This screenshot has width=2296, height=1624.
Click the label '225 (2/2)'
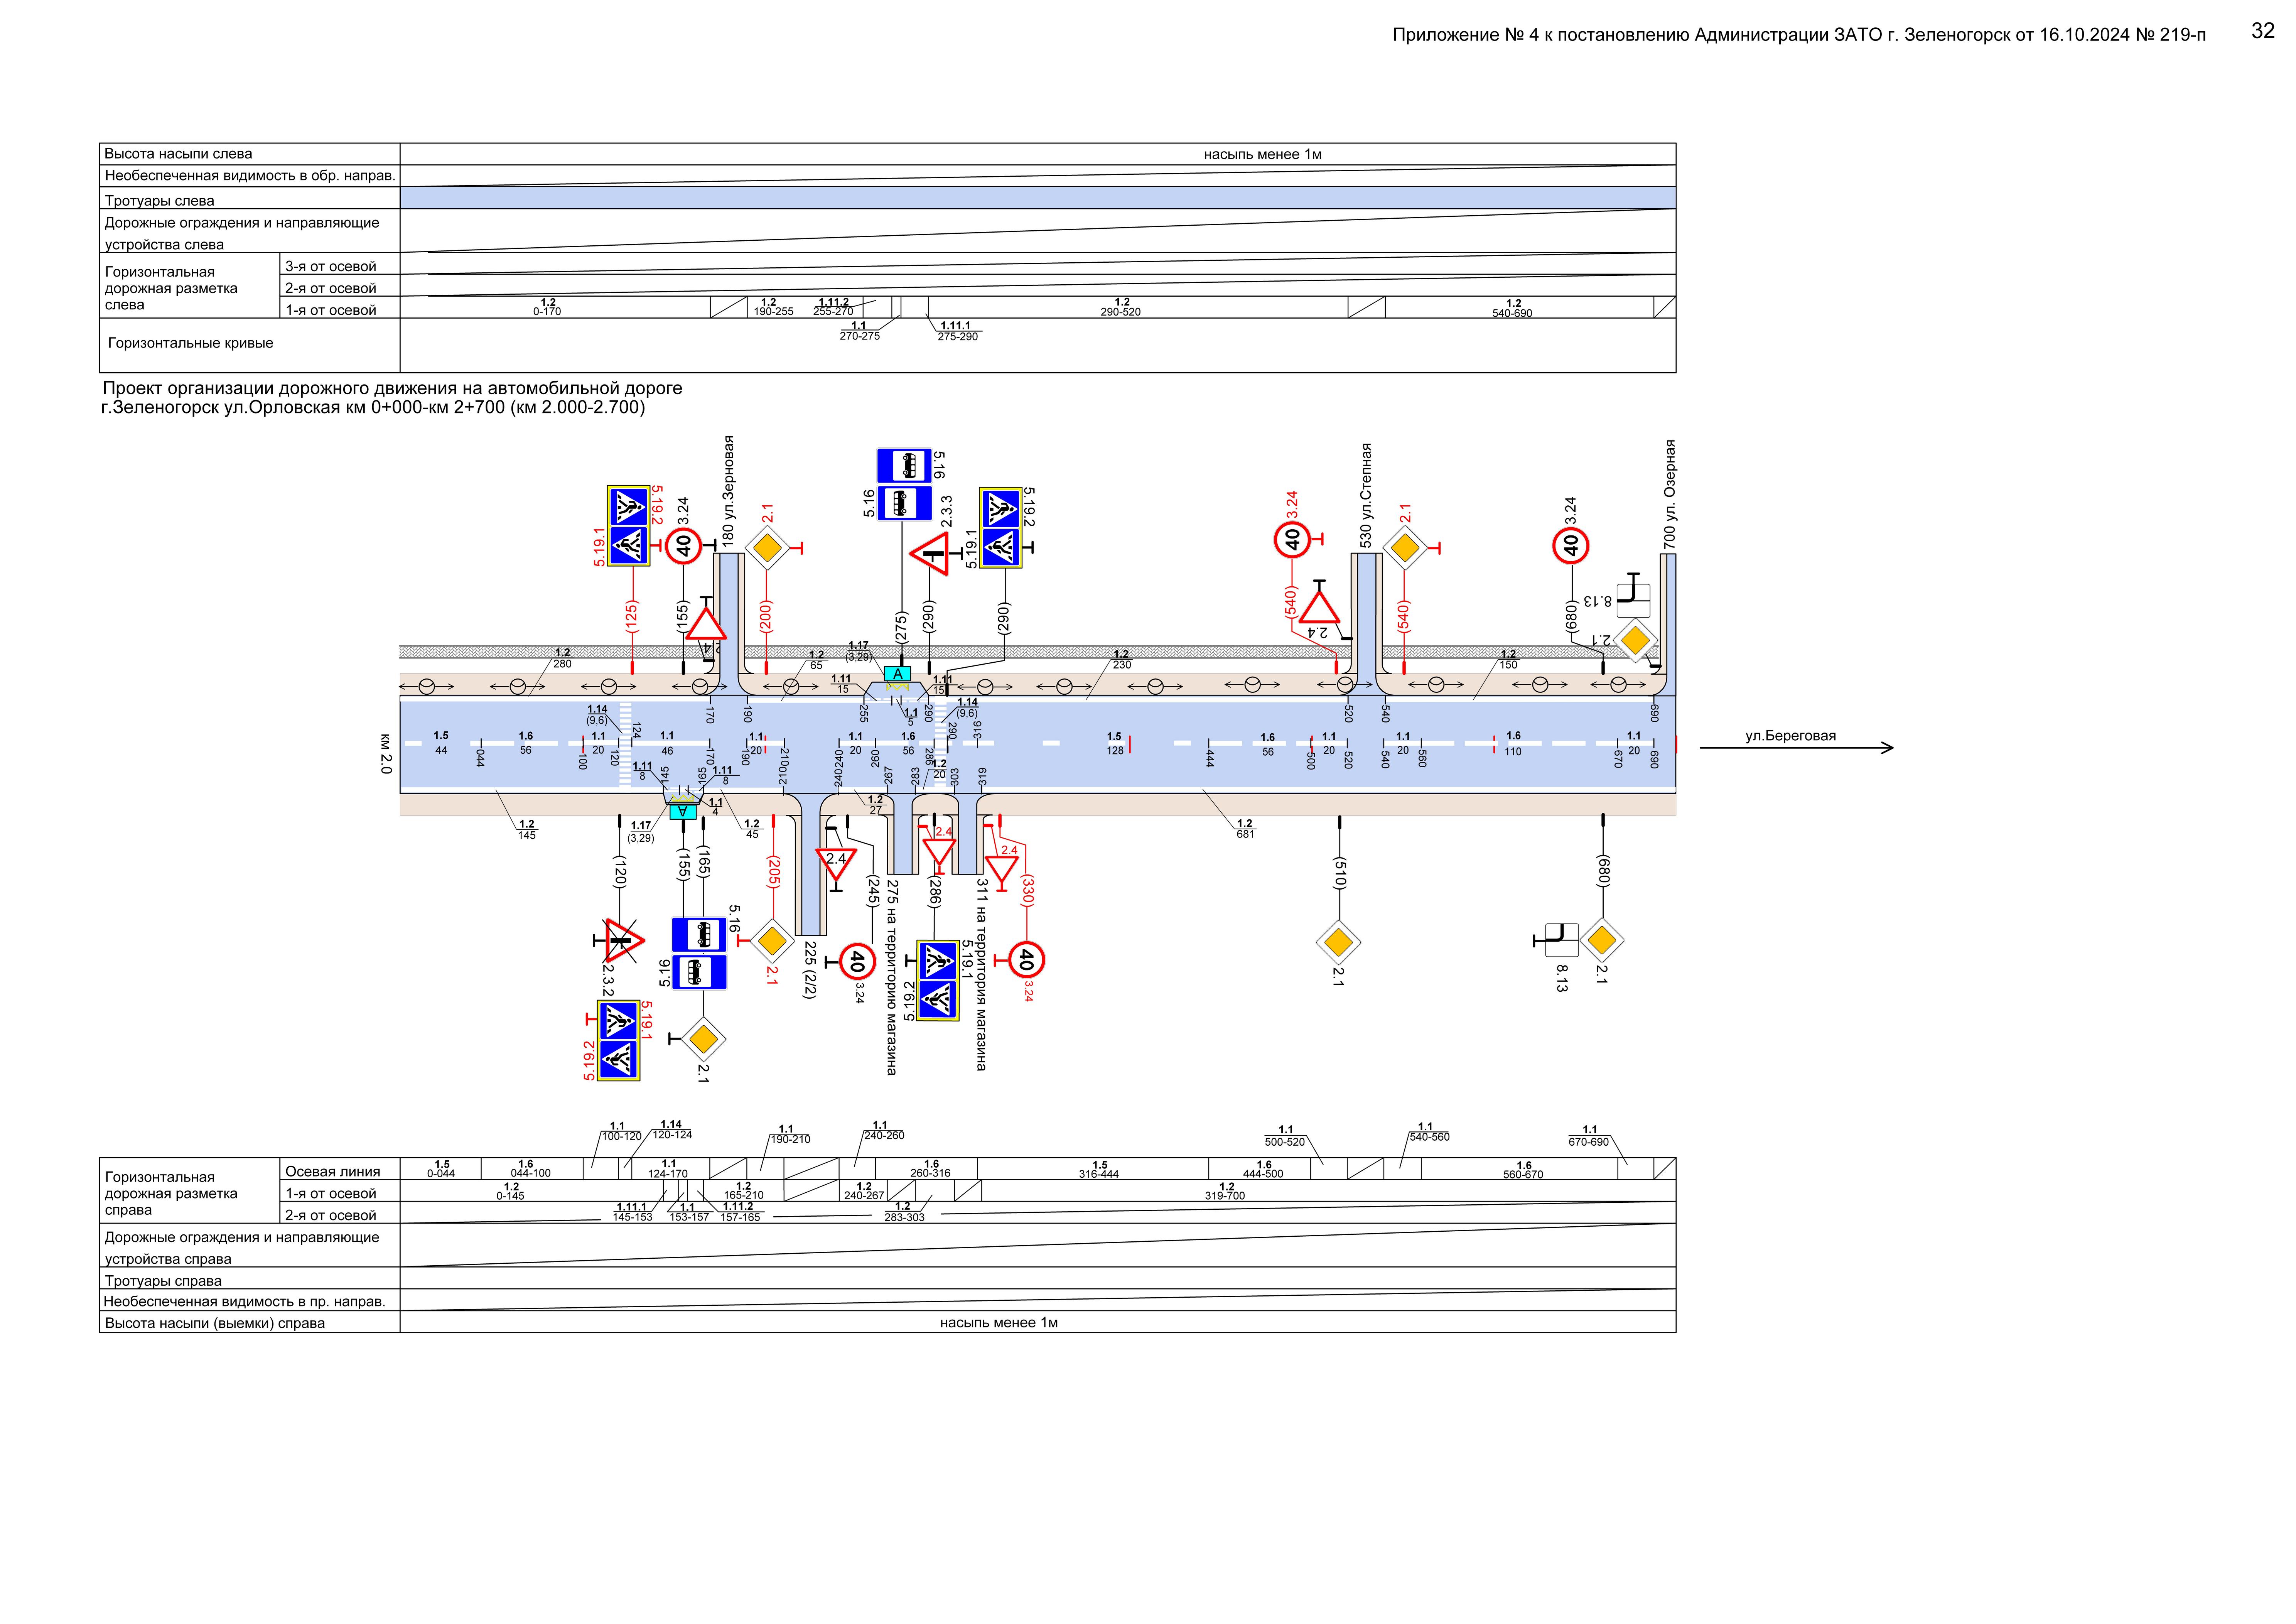810,970
